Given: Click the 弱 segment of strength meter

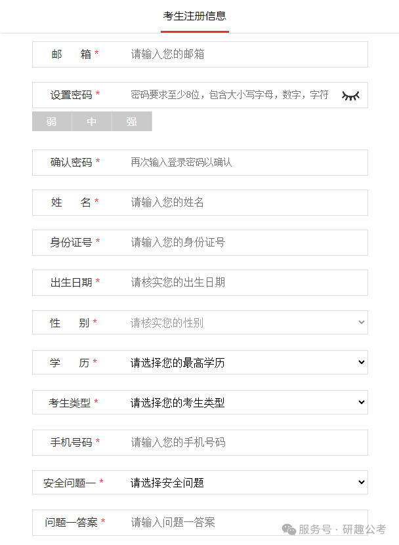Looking at the screenshot, I should (51, 121).
